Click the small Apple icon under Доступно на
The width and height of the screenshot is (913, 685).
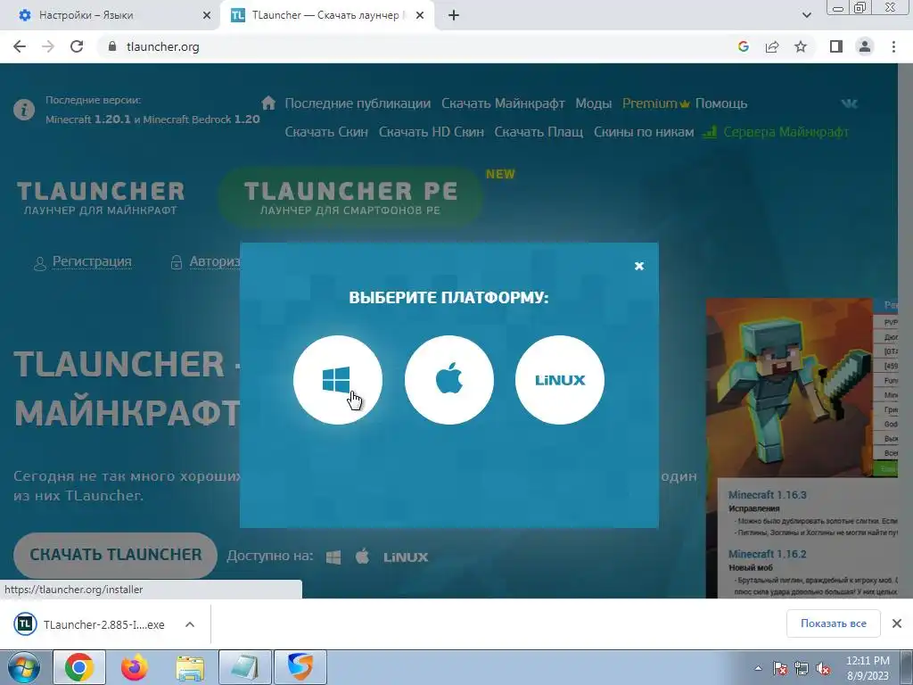coord(362,557)
